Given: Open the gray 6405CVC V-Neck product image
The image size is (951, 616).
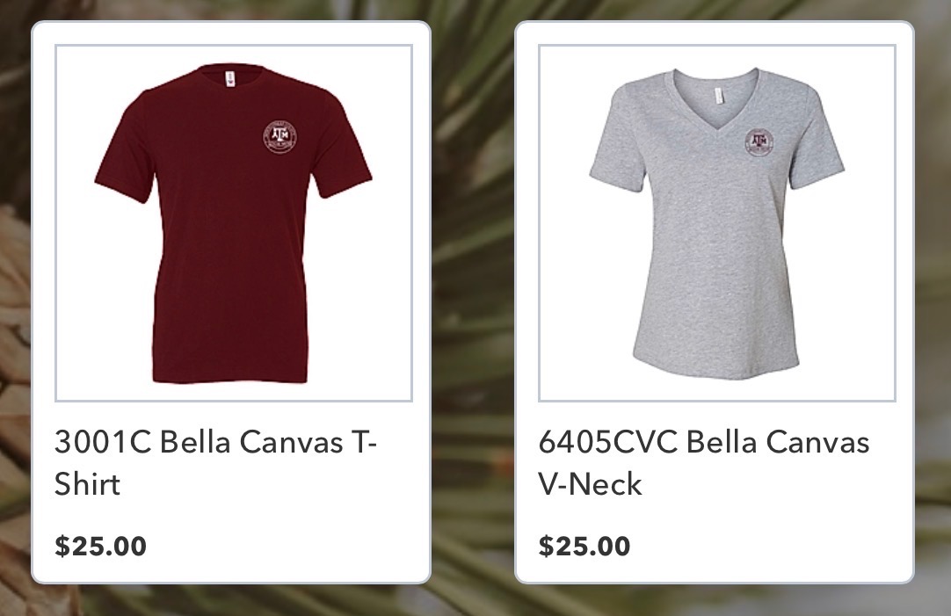Looking at the screenshot, I should pyautogui.click(x=717, y=222).
